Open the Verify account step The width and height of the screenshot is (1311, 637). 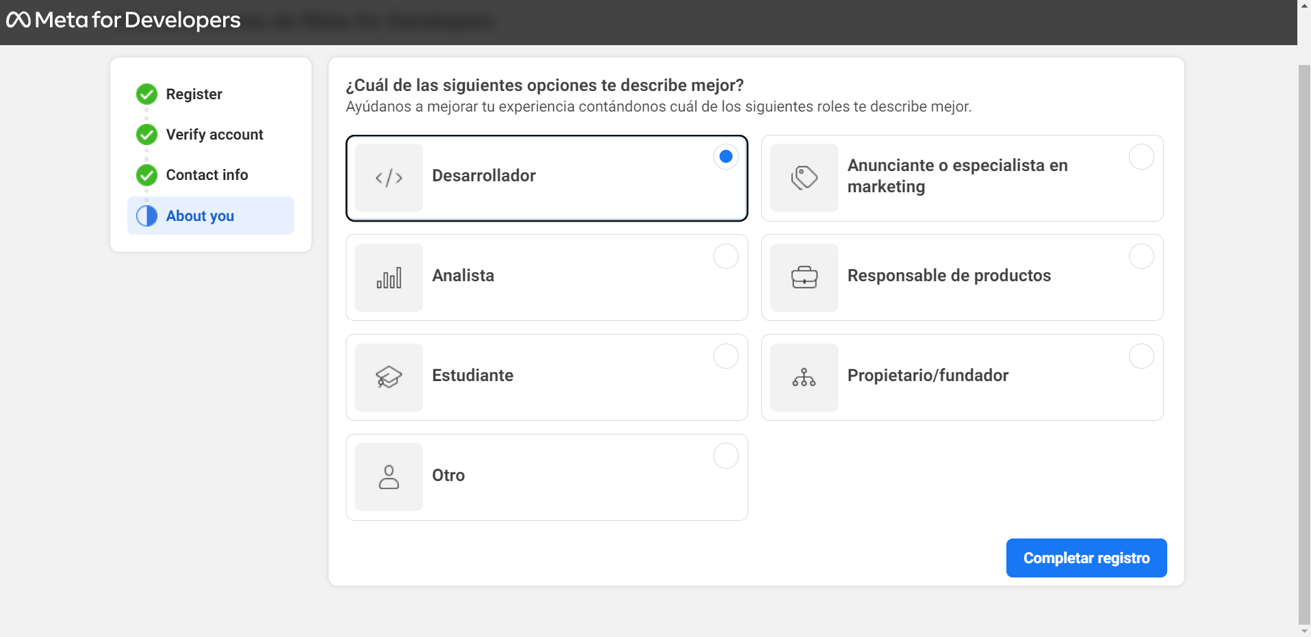(214, 135)
